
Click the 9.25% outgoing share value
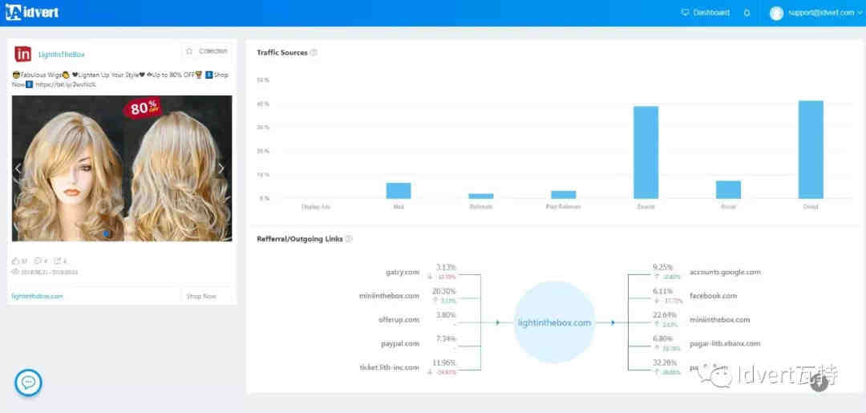(x=663, y=268)
